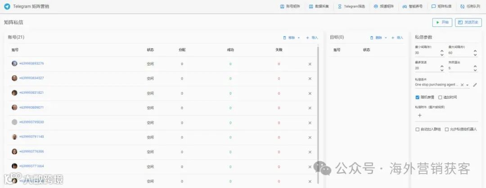Image resolution: width=486 pixels, height=188 pixels.
Task: Open the 任务队列 tab
Action: 470,6
